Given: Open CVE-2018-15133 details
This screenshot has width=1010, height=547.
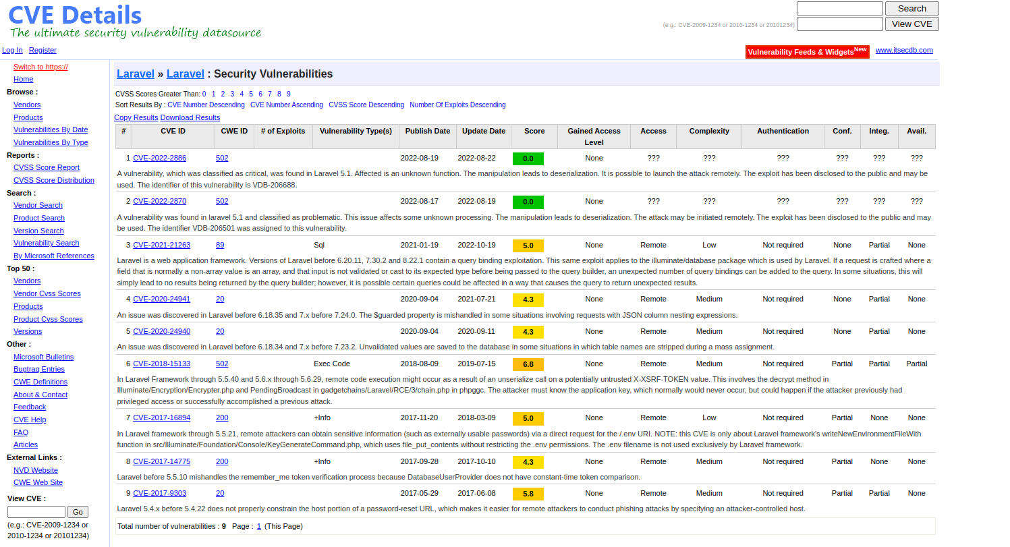Looking at the screenshot, I should tap(161, 364).
